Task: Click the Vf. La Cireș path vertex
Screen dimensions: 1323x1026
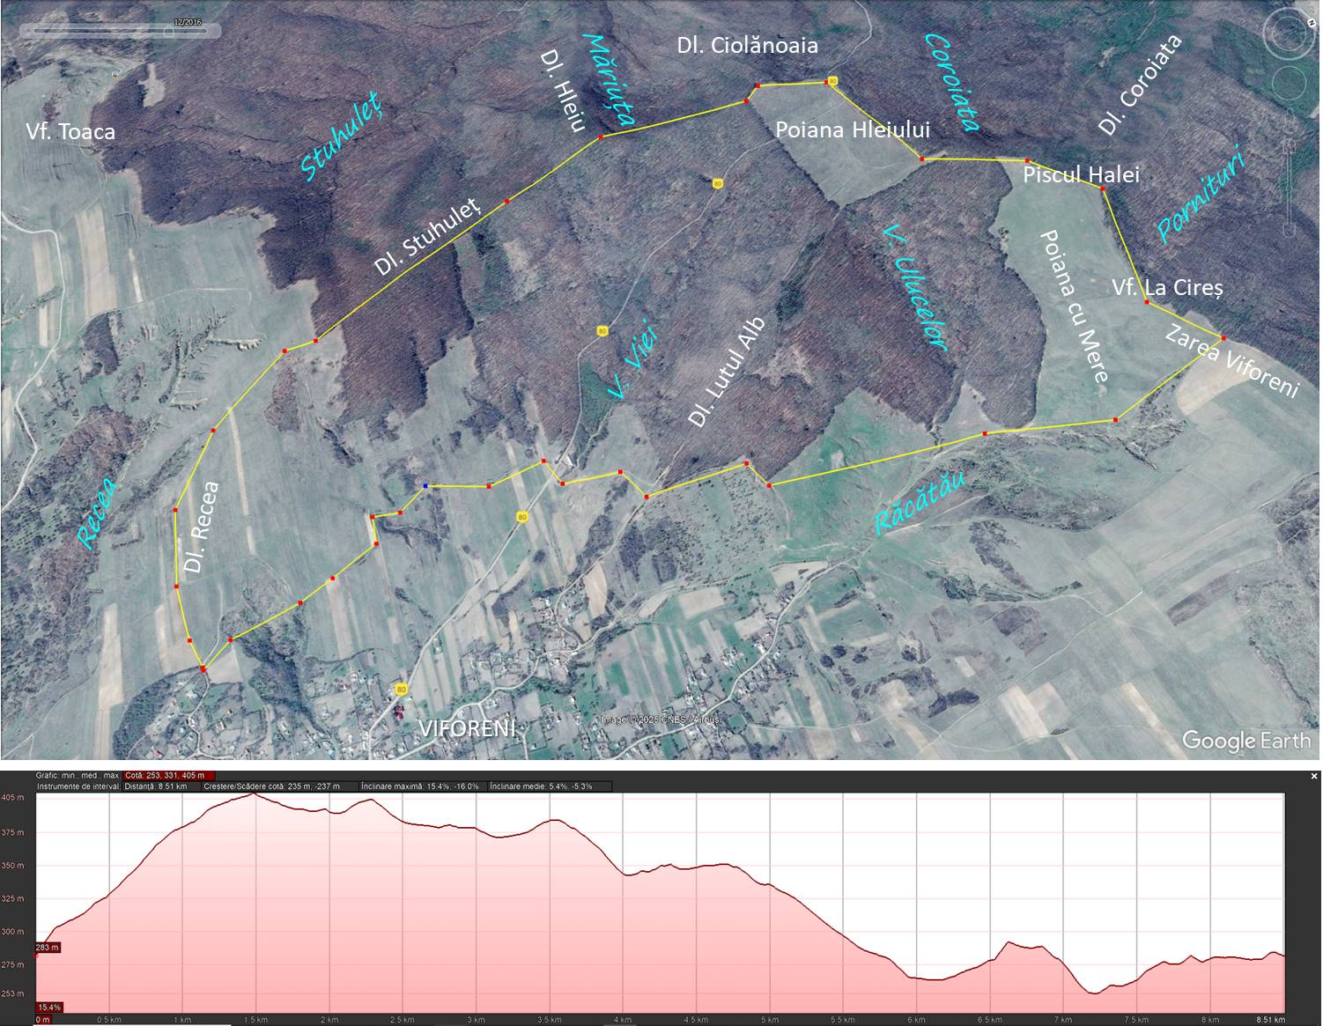Action: [1146, 303]
